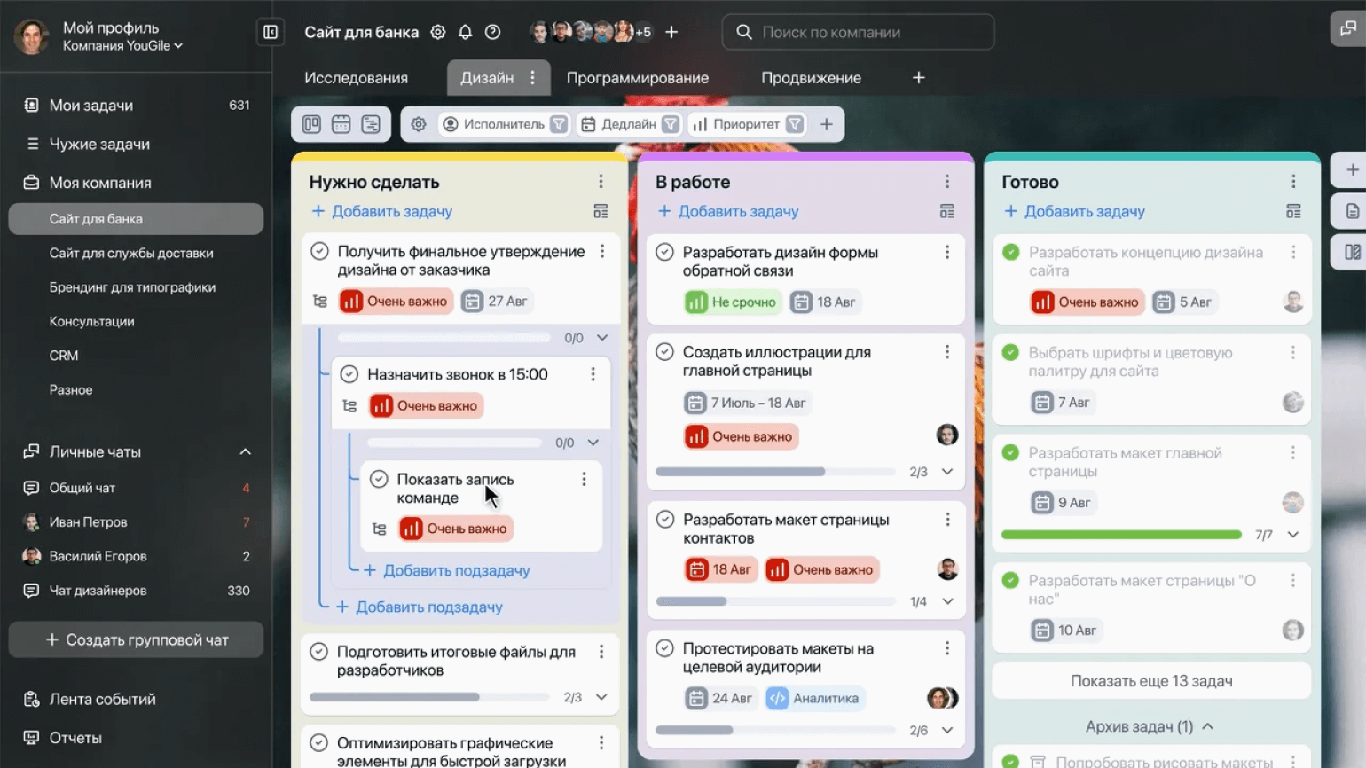Viewport: 1366px width, 768px height.
Task: Click 'Показать еще 13 задач'
Action: pos(1150,681)
